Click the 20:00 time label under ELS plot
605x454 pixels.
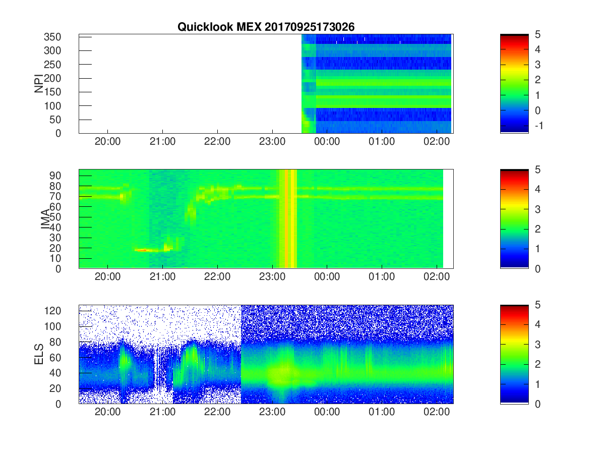(x=107, y=413)
